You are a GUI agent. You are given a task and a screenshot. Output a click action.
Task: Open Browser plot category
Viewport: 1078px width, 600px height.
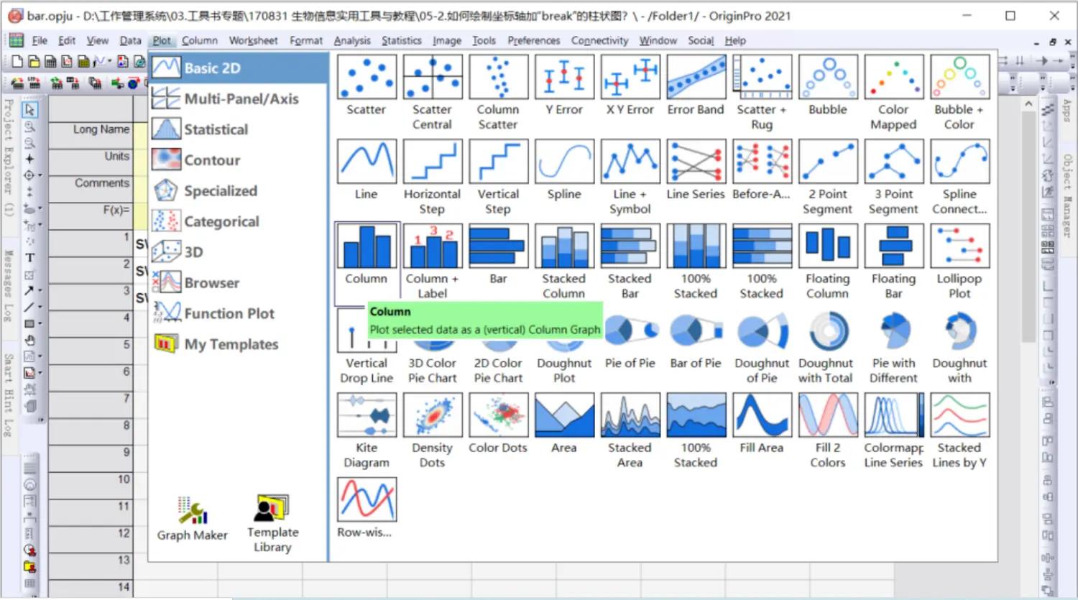point(239,283)
